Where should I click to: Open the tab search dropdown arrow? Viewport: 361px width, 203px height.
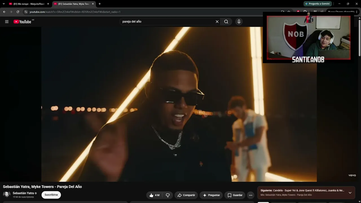click(x=4, y=4)
